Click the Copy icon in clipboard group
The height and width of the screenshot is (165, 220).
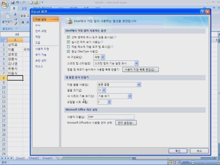click(x=16, y=19)
